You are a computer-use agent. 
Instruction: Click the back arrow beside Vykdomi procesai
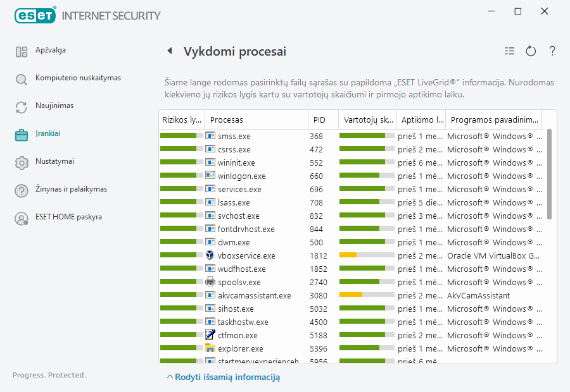(x=170, y=51)
